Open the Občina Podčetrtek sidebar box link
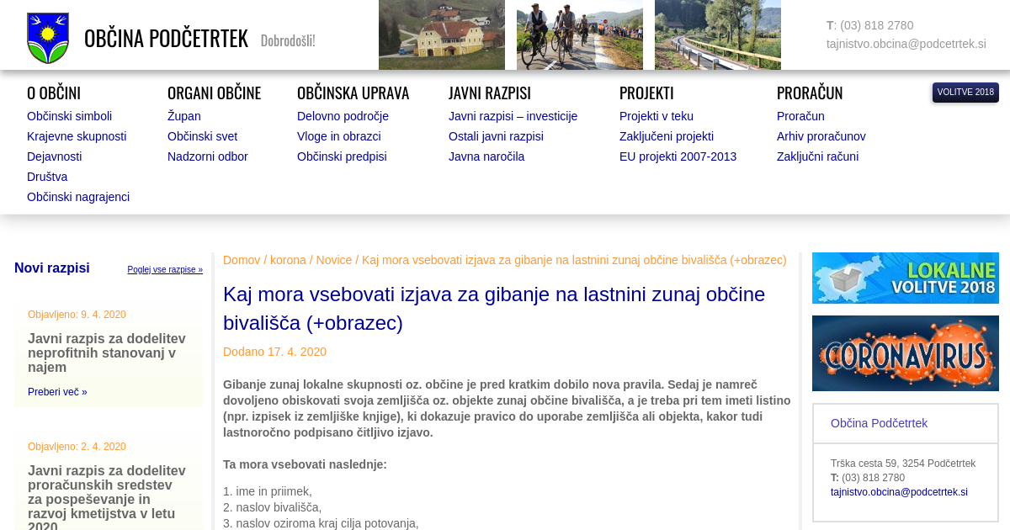The height and width of the screenshot is (530, 1010). 879,423
